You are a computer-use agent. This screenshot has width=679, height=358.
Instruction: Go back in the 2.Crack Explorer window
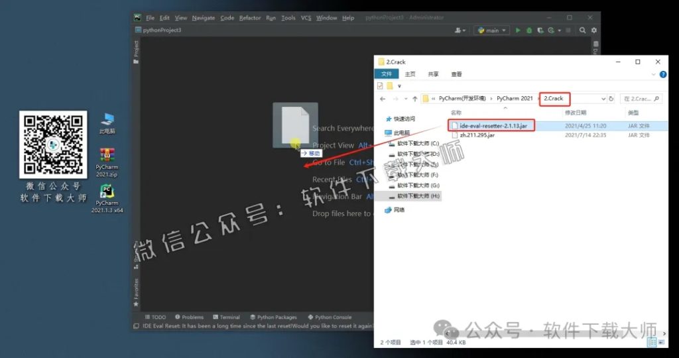[383, 99]
